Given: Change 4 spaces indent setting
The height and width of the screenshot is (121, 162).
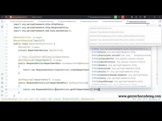Looking at the screenshot, I should (x=153, y=99).
